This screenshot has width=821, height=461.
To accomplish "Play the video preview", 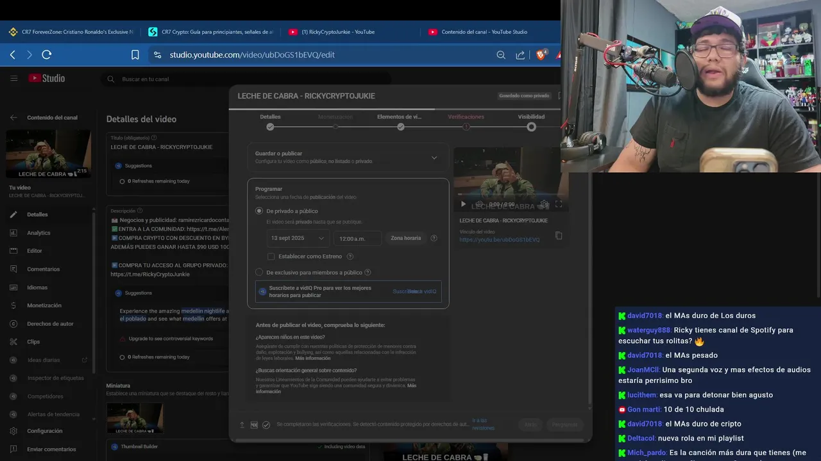I will (463, 204).
